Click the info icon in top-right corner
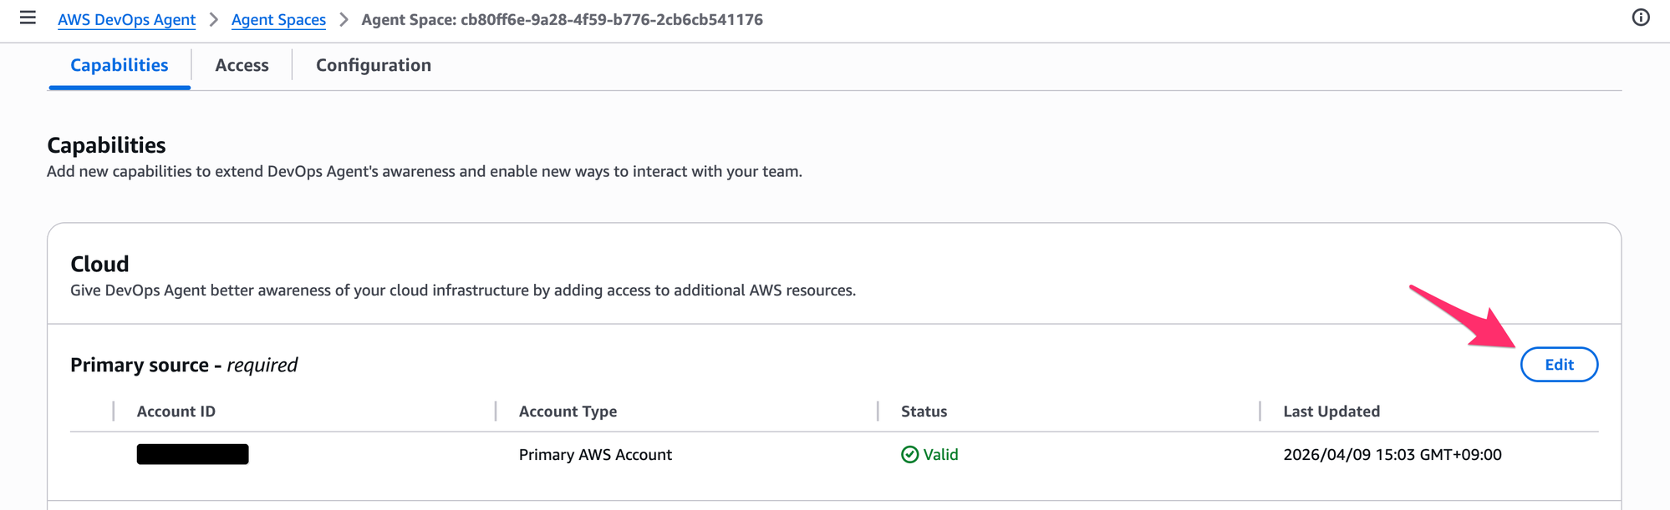 point(1641,18)
